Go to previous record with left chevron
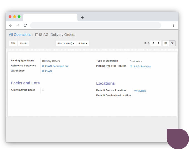This screenshot has height=154, width=189. 153,43
